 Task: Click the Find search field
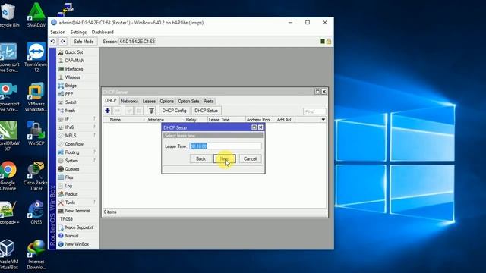click(x=314, y=111)
